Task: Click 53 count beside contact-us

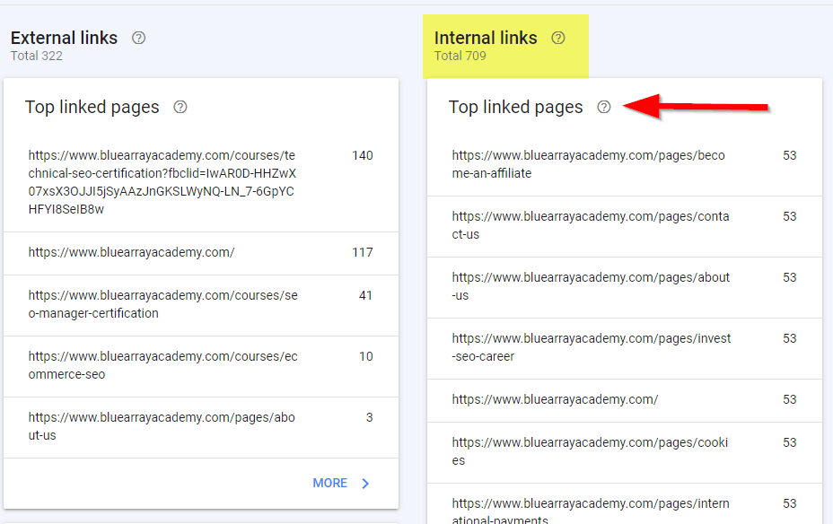Action: (x=789, y=216)
